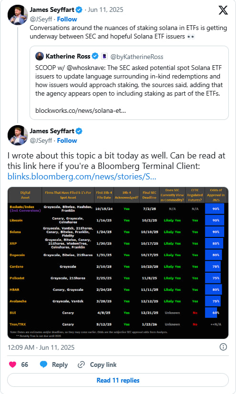Click the reply speech bubble icon
This screenshot has height=394, width=236.
(43, 364)
